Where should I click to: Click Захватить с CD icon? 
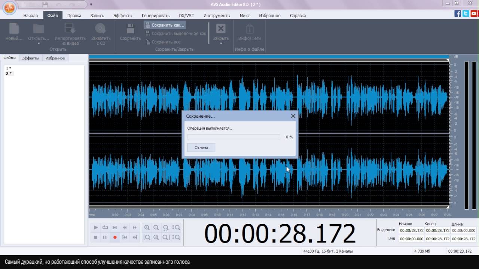[101, 29]
